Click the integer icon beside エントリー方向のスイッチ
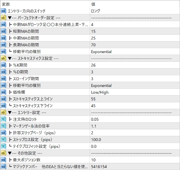This screenshot has width=180, height=170. pos(3,11)
